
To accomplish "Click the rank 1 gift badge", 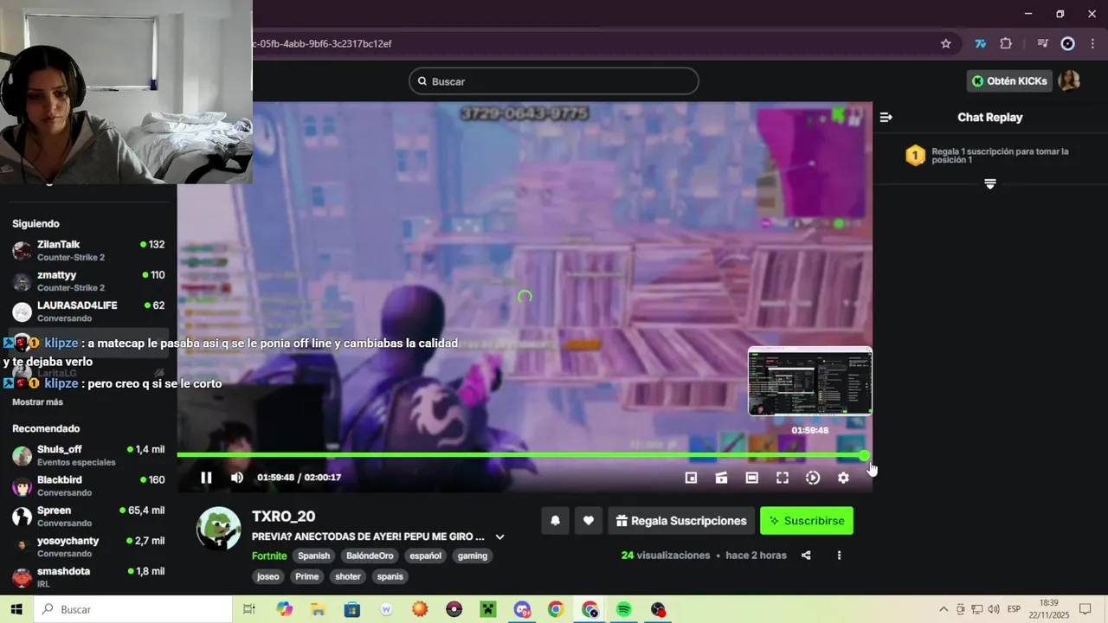I will tap(915, 156).
